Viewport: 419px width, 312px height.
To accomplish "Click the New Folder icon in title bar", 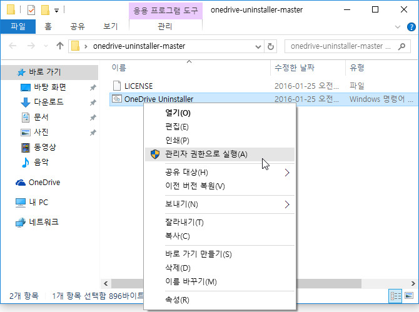I will pyautogui.click(x=44, y=10).
